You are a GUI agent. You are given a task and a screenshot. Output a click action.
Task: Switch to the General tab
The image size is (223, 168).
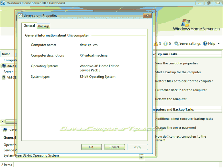pos(29,26)
